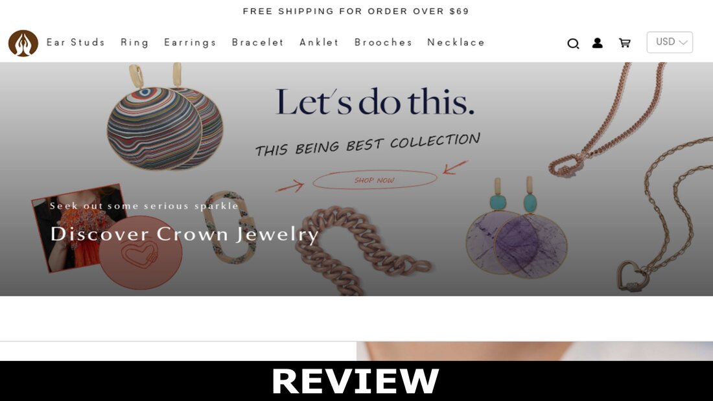Click the chevron arrow beside USD
Image resolution: width=713 pixels, height=401 pixels.
tap(683, 42)
